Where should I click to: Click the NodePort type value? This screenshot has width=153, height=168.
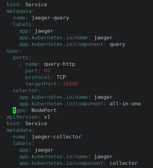tap(44, 110)
